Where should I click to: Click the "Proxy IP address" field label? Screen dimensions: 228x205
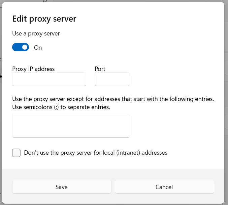(33, 69)
